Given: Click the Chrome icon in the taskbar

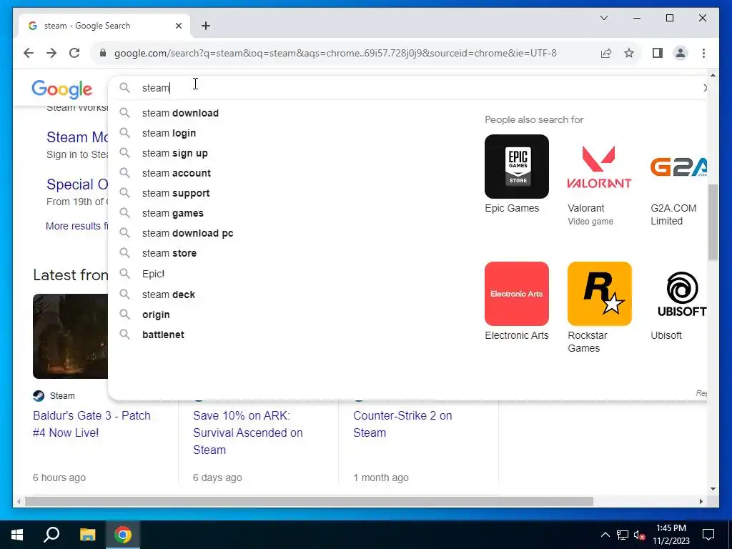Looking at the screenshot, I should (x=123, y=535).
